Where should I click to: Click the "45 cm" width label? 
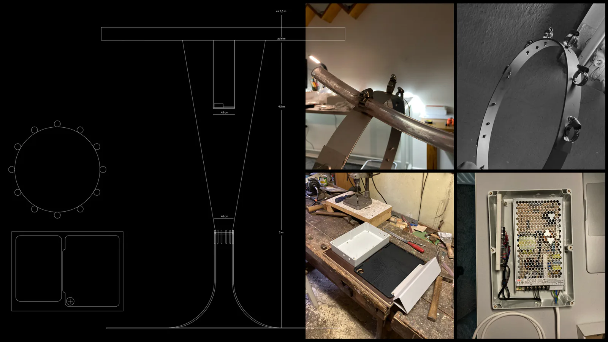[225, 113]
